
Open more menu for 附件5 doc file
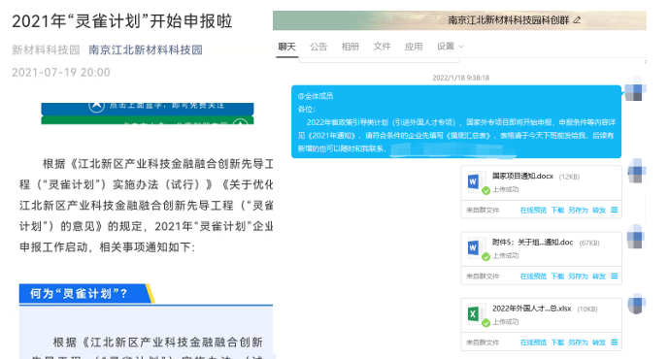(615, 276)
